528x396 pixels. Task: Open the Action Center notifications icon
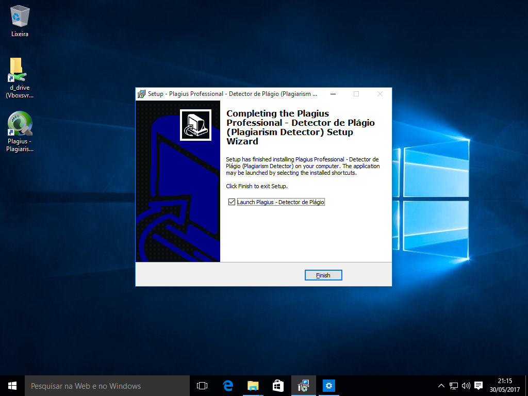[478, 386]
